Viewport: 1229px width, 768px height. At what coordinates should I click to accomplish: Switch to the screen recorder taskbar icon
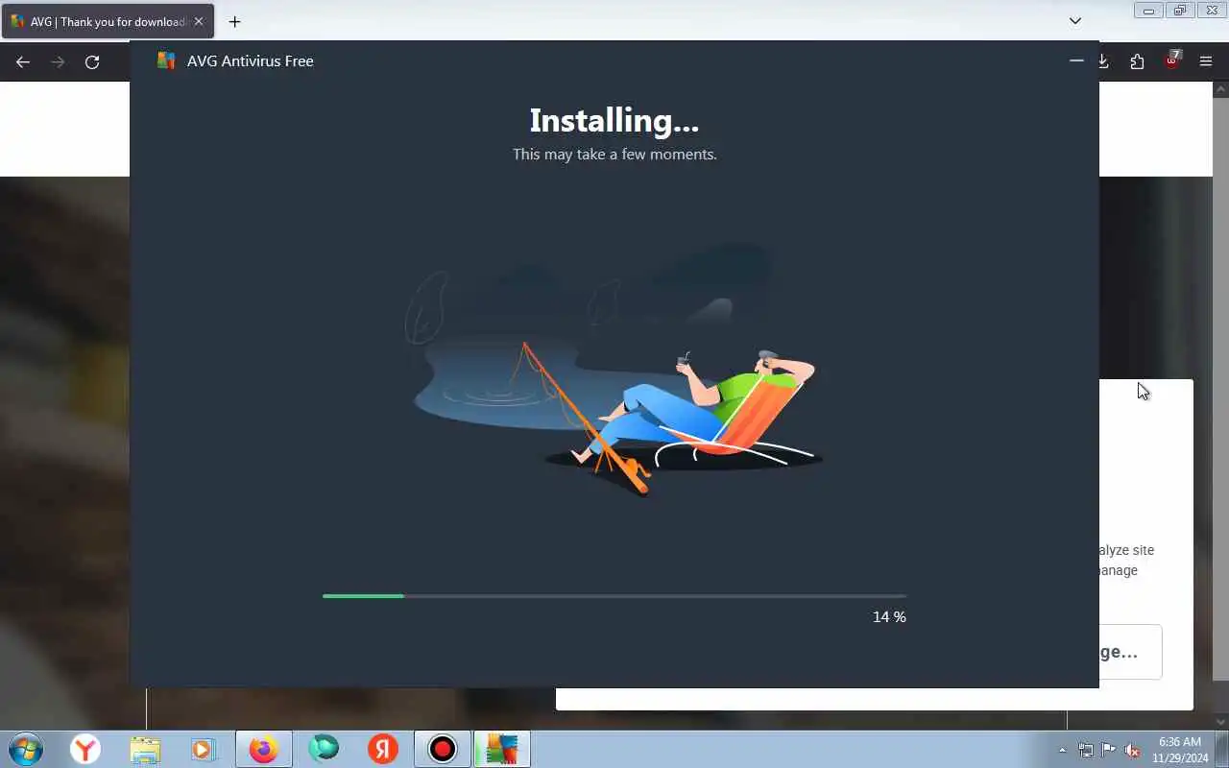coord(442,749)
